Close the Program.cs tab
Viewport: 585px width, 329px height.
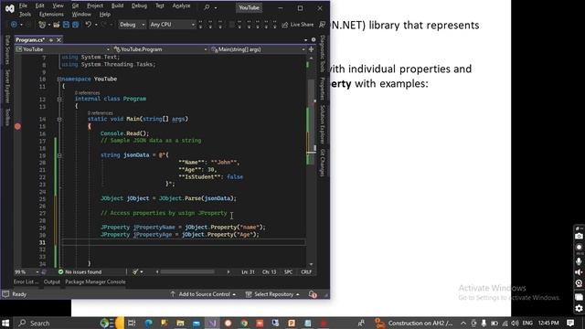58,40
